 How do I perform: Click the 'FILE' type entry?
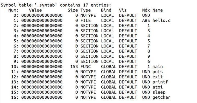[85, 20]
